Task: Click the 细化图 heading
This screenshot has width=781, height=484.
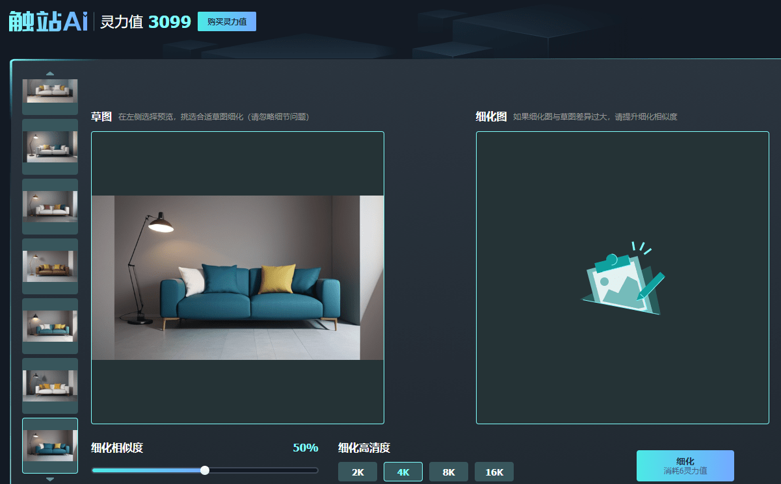Action: pos(491,117)
